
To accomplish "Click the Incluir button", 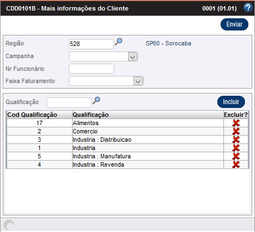I will click(231, 102).
